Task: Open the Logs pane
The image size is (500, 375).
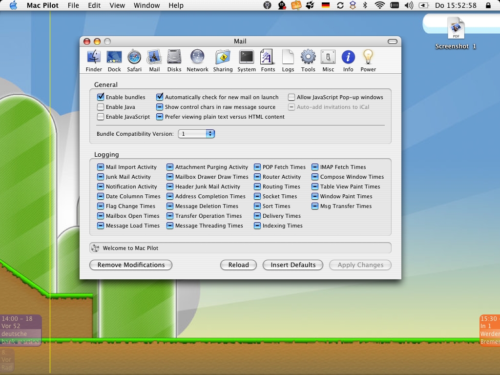Action: pyautogui.click(x=288, y=61)
